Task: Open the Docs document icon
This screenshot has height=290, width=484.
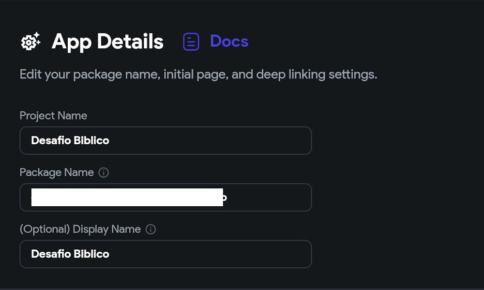Action: point(191,42)
